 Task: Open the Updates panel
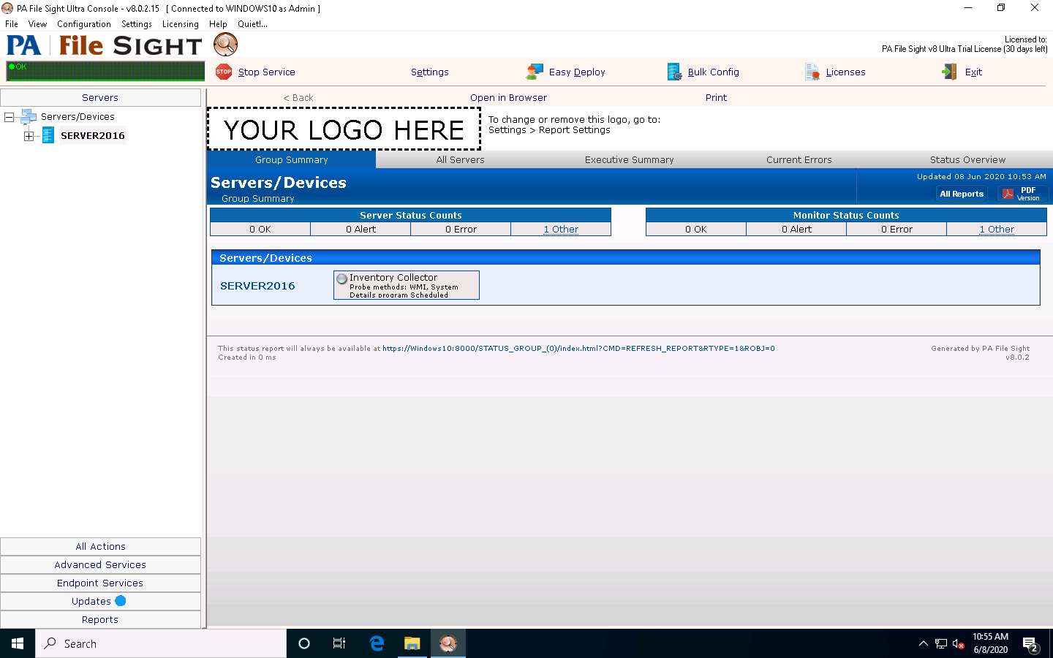point(100,601)
